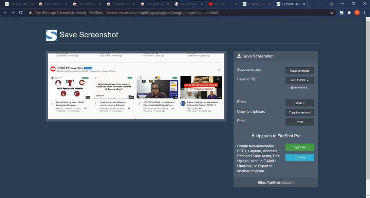Click the How to Break the Chain thumbnail
Screen dimensions: 370x198
coord(201,87)
